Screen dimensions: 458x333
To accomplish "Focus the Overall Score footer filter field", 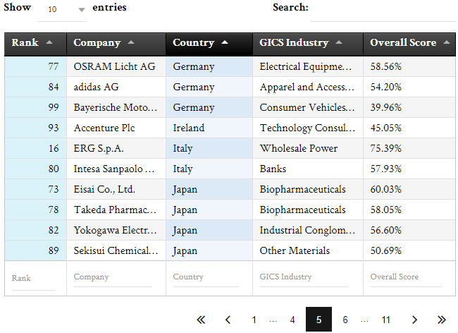I will pyautogui.click(x=406, y=277).
